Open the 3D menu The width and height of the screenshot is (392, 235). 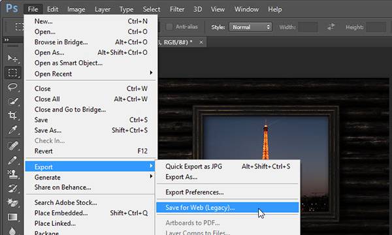[197, 10]
